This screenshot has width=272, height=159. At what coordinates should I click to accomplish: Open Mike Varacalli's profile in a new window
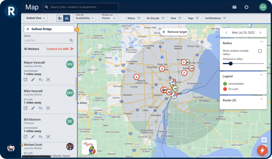coord(25,108)
